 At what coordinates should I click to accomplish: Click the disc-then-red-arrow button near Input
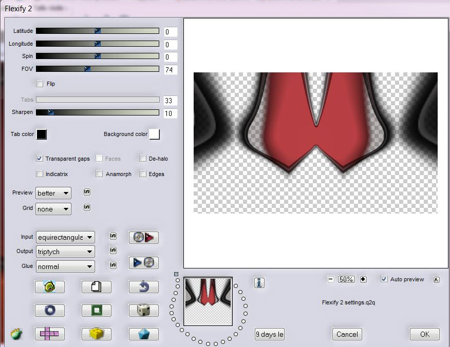[144, 238]
